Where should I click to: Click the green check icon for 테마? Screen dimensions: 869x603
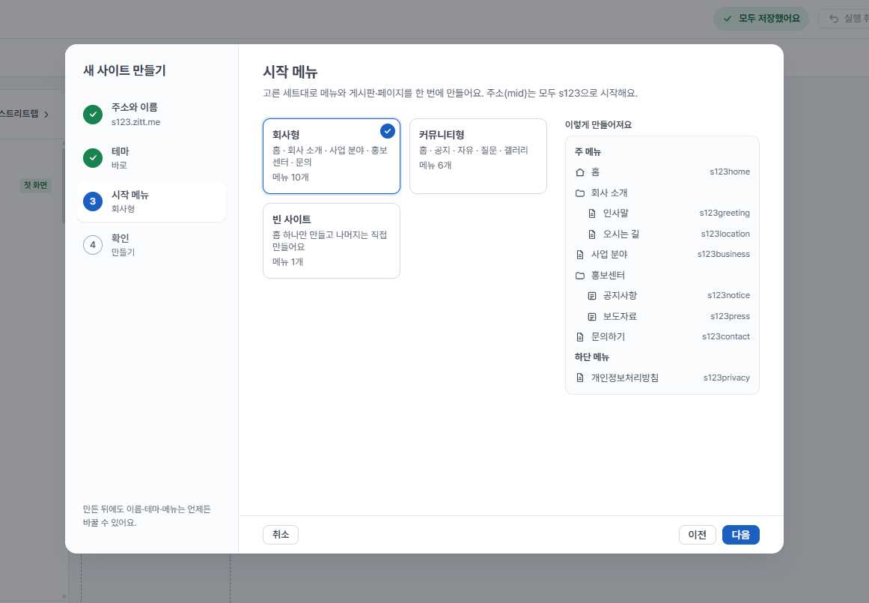tap(93, 157)
